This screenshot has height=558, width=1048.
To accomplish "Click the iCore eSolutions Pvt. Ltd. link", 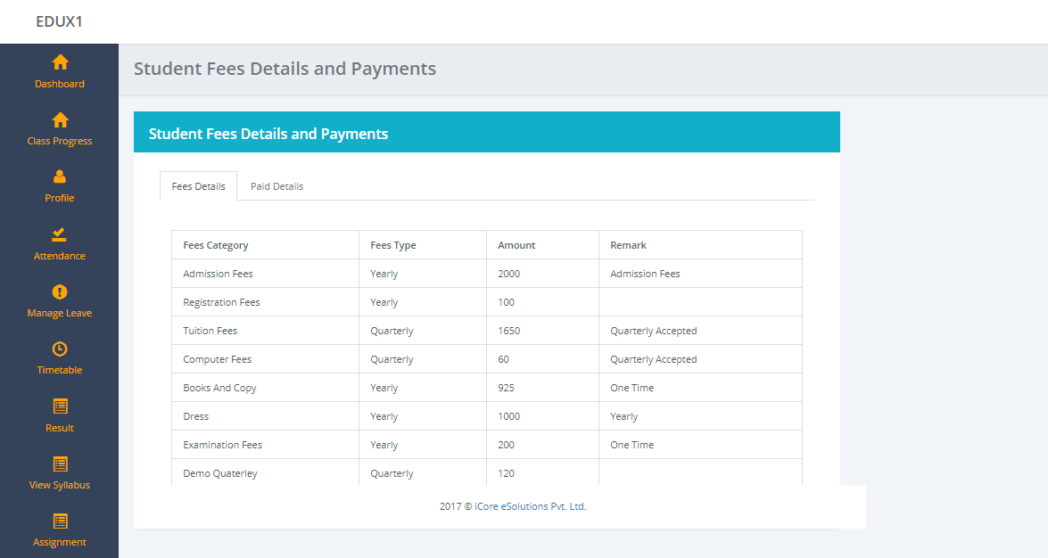I will [532, 506].
